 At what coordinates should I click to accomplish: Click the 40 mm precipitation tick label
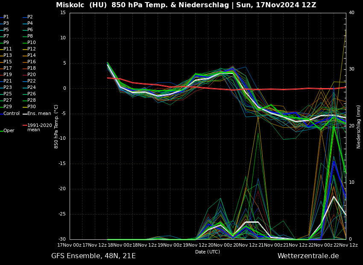click(x=351, y=13)
